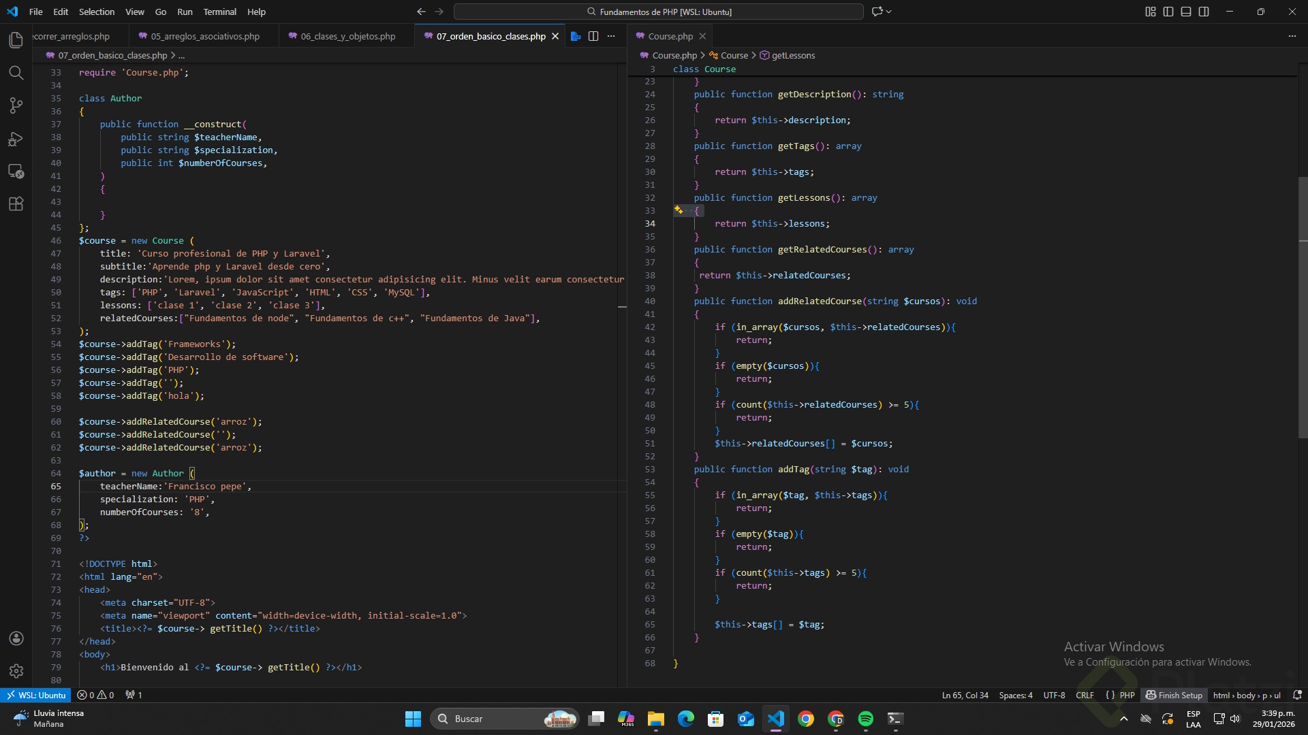
Task: Toggle the bottom panel layout button
Action: (1186, 12)
